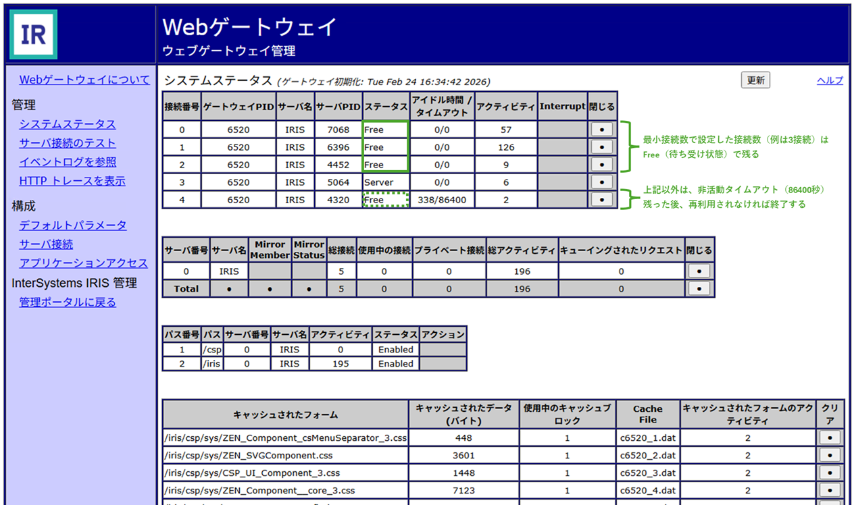Close connection number 1 with its dot button
Screen dimensions: 854x505
pyautogui.click(x=601, y=147)
